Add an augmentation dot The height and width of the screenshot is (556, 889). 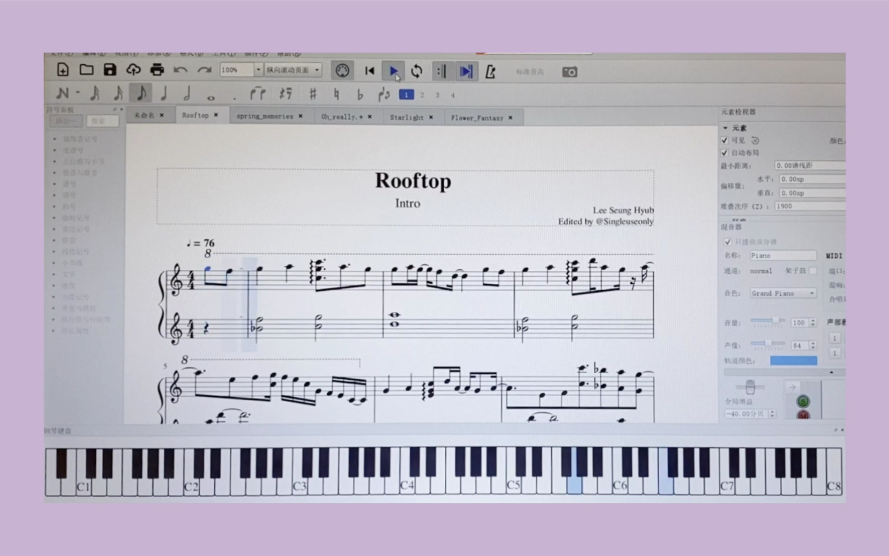click(234, 99)
